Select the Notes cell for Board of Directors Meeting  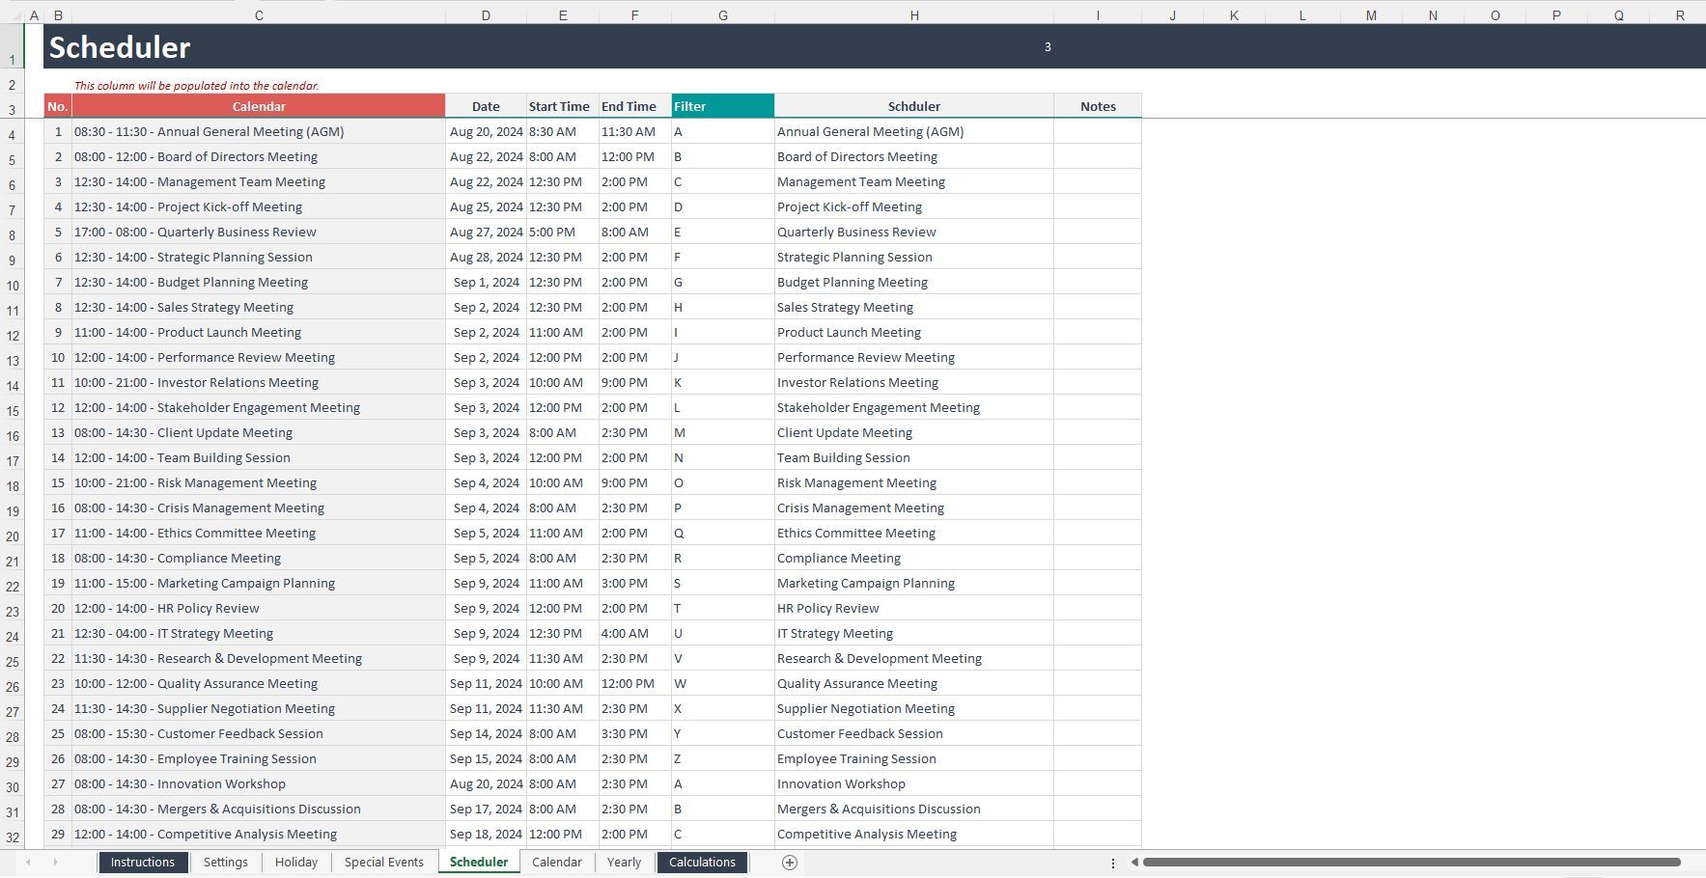point(1097,156)
